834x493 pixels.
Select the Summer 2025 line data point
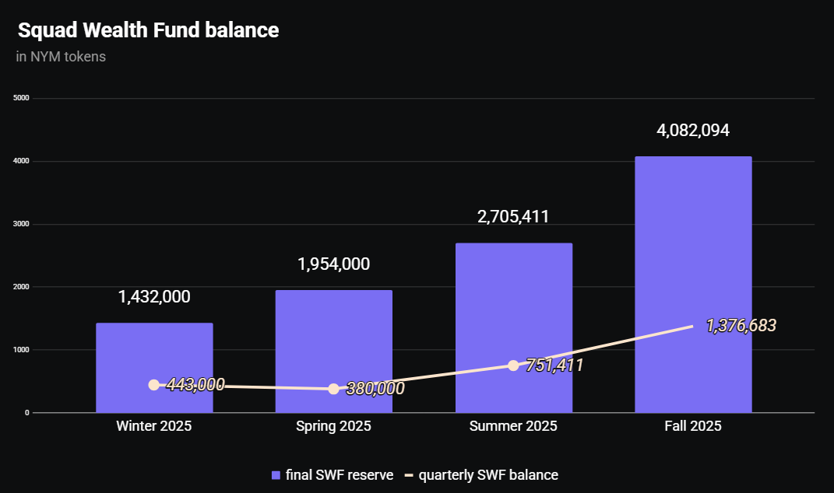click(x=513, y=365)
